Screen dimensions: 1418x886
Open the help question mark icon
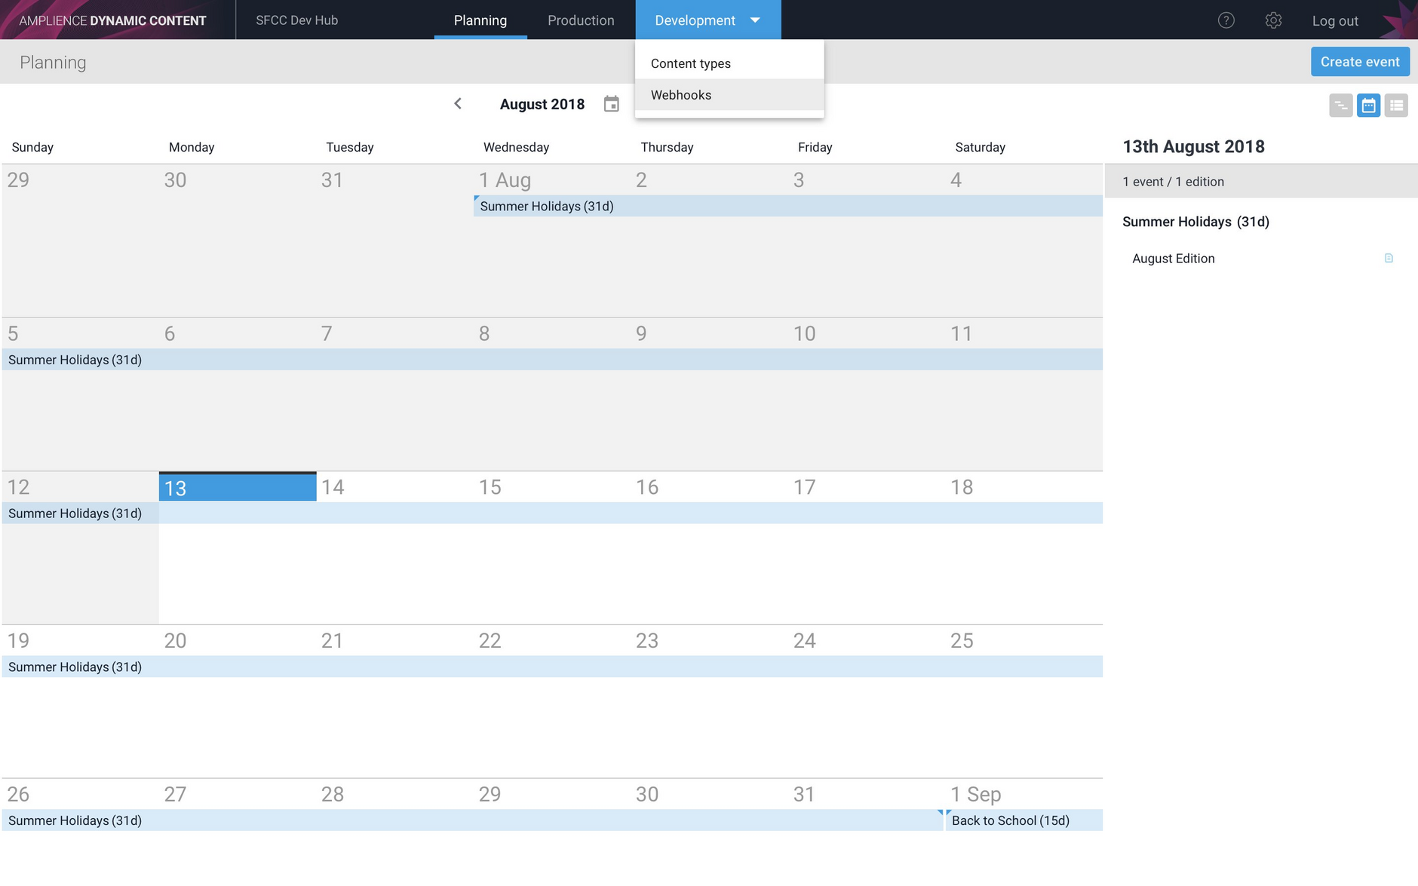1226,20
